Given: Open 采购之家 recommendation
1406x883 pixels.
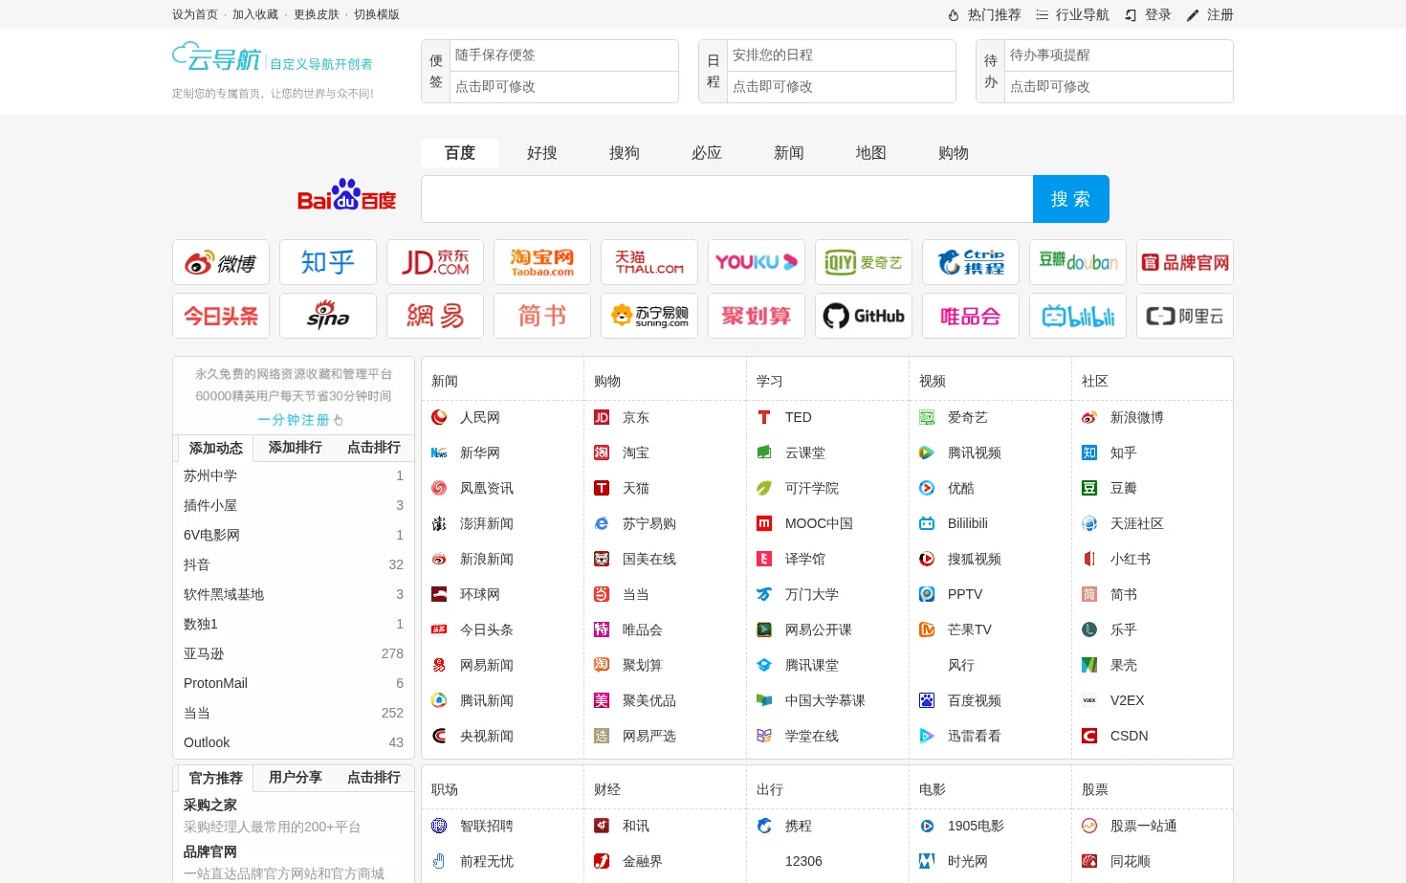Looking at the screenshot, I should pos(210,805).
